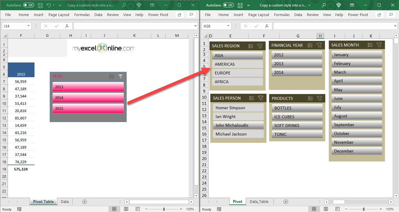This screenshot has width=399, height=212.
Task: Click Comments icon in right window ribbon
Action: [x=391, y=15]
